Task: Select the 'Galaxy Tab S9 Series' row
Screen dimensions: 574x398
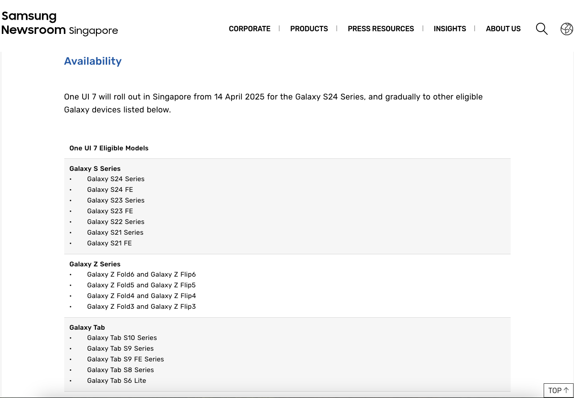Action: [x=120, y=348]
